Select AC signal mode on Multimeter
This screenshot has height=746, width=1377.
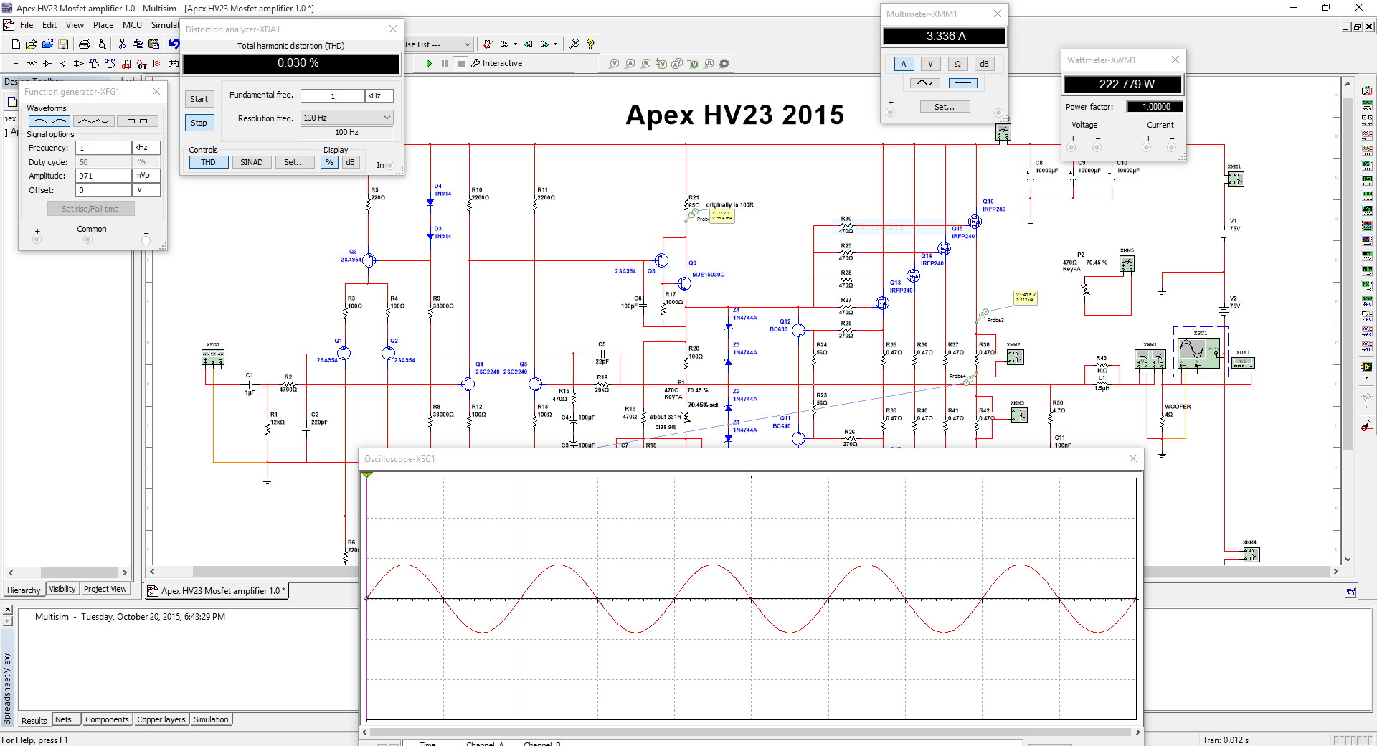[x=925, y=83]
